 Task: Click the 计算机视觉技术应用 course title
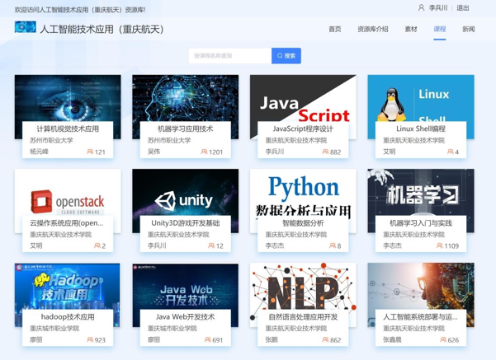coord(68,129)
